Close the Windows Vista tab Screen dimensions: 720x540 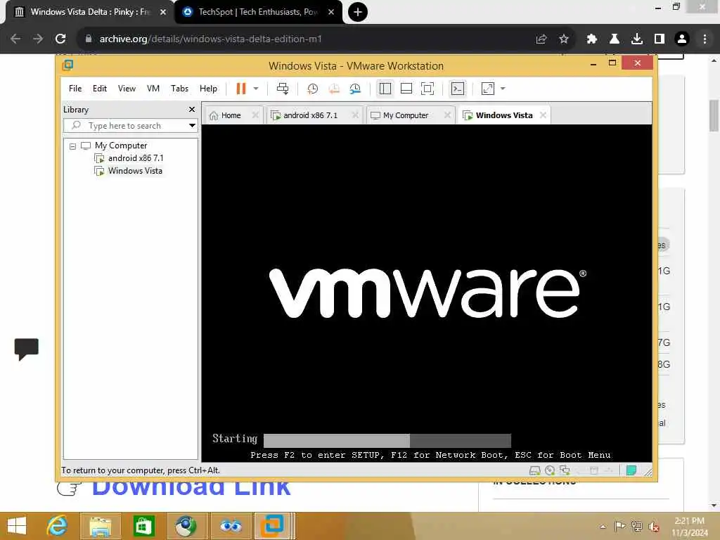[x=544, y=115]
